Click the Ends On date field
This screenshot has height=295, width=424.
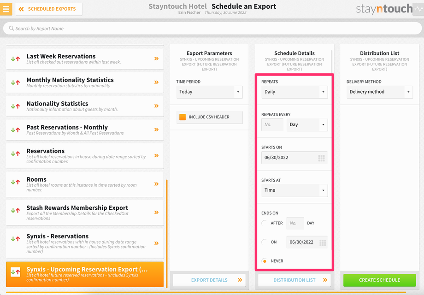click(x=307, y=242)
